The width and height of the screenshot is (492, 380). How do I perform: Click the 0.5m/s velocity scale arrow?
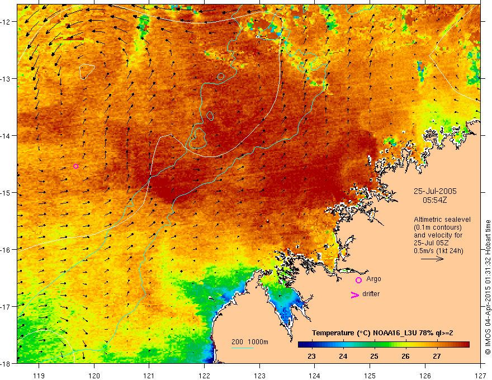tap(432, 259)
